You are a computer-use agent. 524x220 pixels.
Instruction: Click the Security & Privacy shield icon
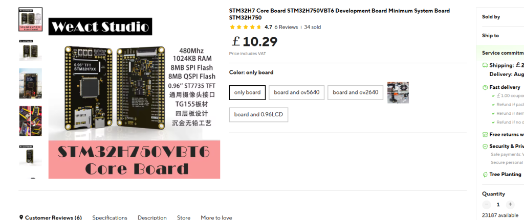click(x=485, y=146)
